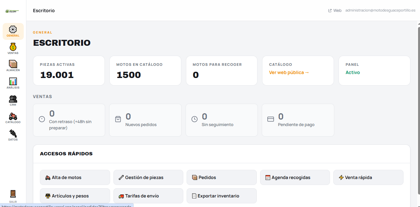Click the ESCRITORIO page heading
The width and height of the screenshot is (420, 207).
coord(62,43)
